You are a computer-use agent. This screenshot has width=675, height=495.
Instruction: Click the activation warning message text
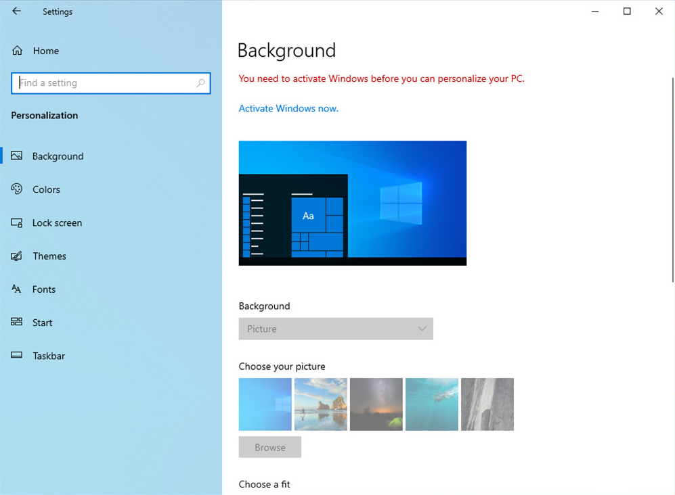point(381,78)
